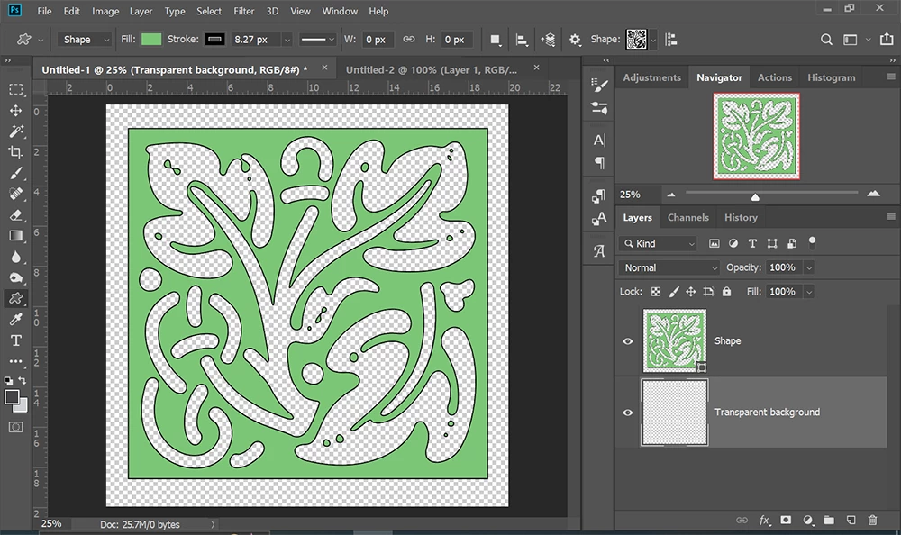Select the Custom Shape tool in toolbox
Image resolution: width=901 pixels, height=535 pixels.
coord(16,298)
